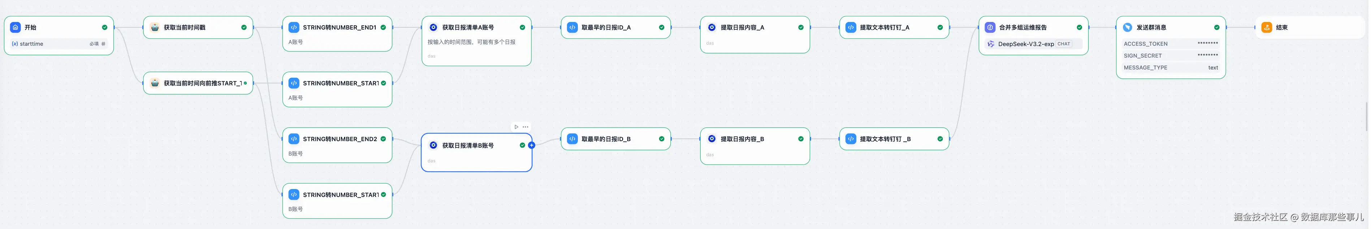
Task: Click the ACCESS_TOKEN field in 发送群消息
Action: tap(1170, 44)
